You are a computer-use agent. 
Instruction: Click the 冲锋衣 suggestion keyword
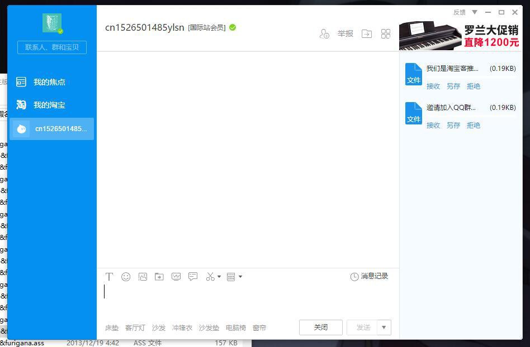click(x=182, y=328)
